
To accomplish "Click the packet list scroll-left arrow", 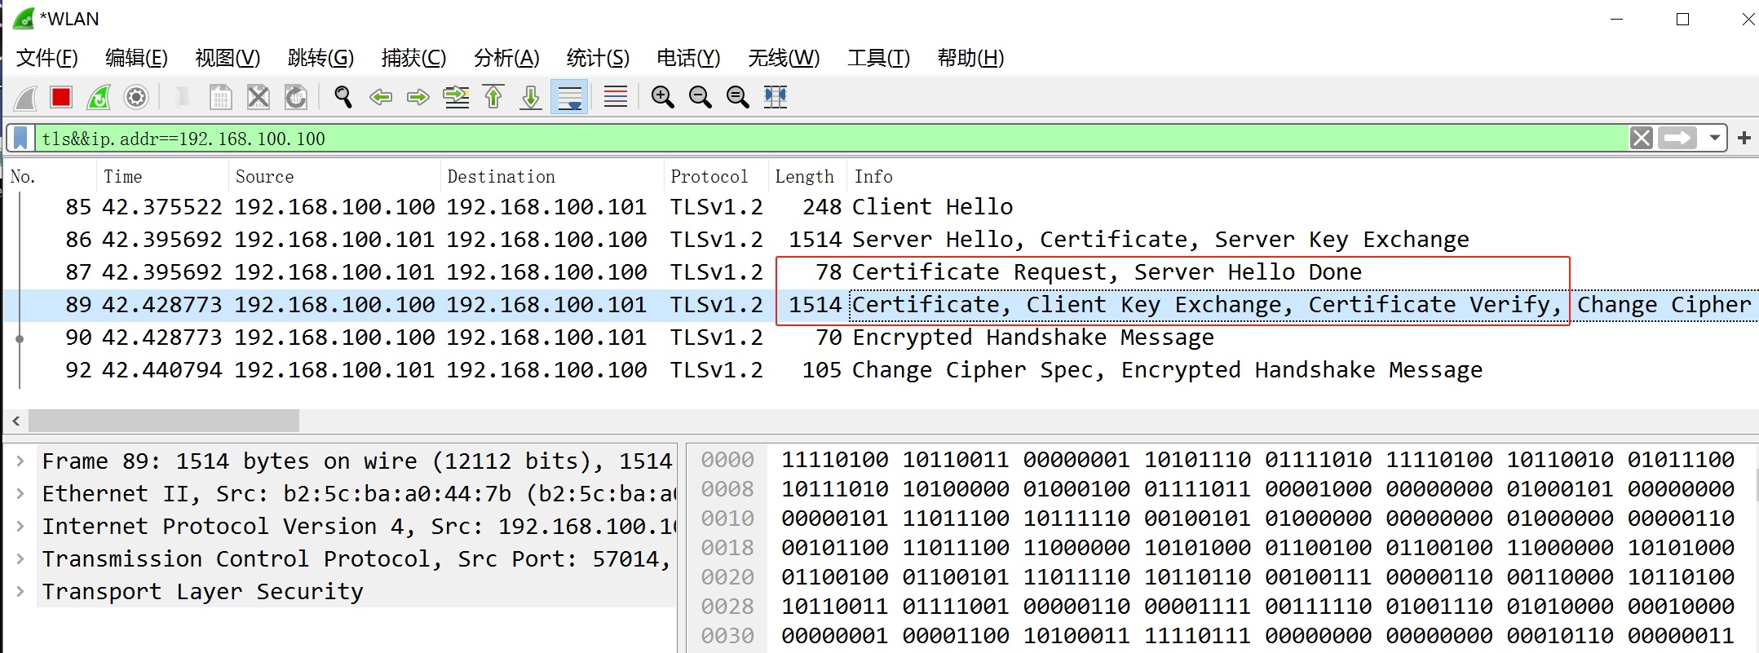I will [16, 421].
